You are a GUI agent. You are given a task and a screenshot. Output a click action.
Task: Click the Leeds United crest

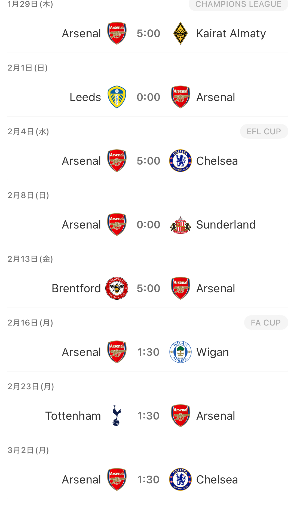117,97
